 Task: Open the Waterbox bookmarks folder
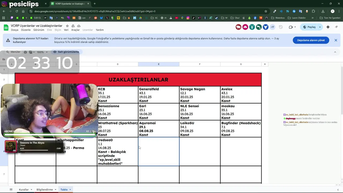coord(278,18)
